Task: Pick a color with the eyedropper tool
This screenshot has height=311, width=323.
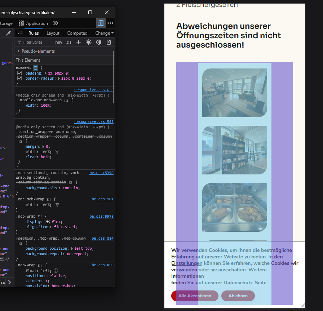Action: 8,33
